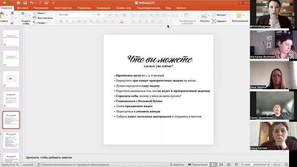Undo the last action
This screenshot has height=167, width=297.
pyautogui.click(x=32, y=3)
